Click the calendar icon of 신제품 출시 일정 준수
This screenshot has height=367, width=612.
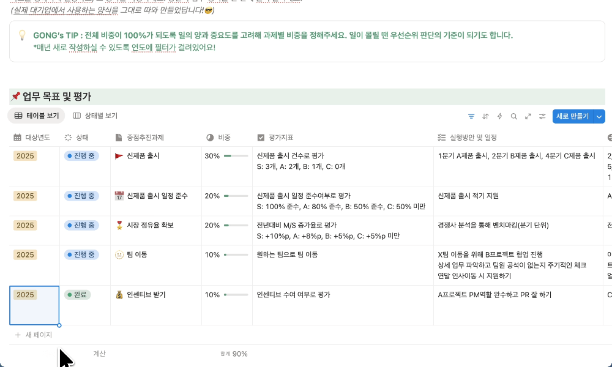click(x=119, y=196)
